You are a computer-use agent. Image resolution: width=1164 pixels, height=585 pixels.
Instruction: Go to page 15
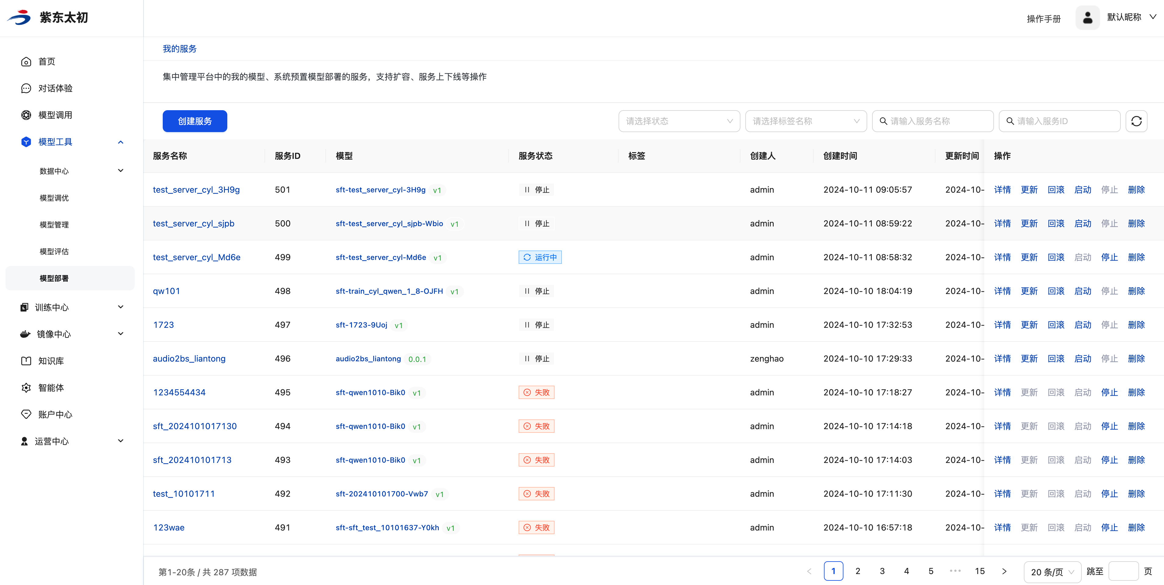point(980,571)
